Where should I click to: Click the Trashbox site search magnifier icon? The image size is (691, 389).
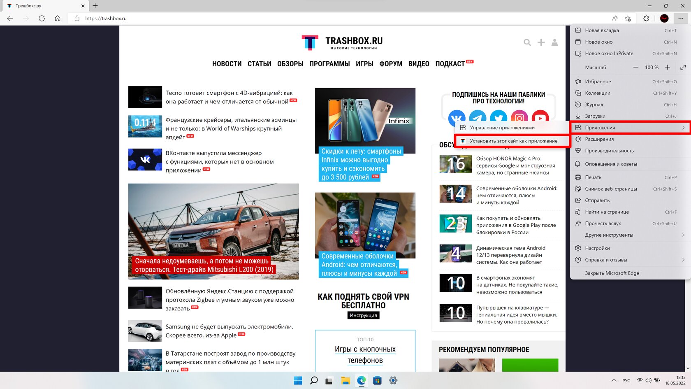527,42
